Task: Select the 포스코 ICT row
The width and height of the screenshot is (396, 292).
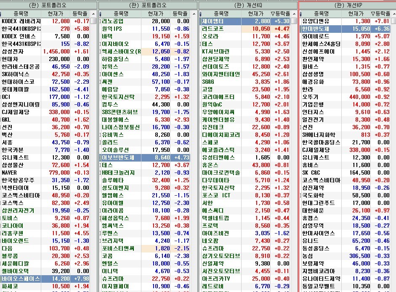Action: tap(245, 196)
